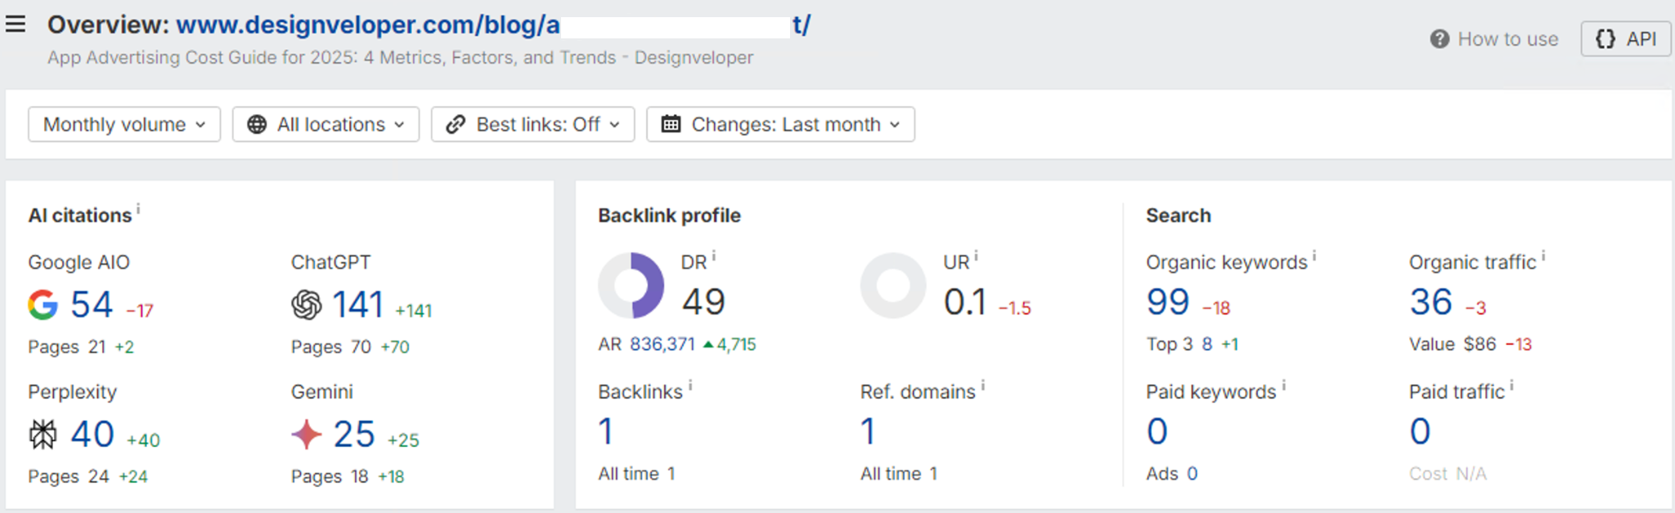The width and height of the screenshot is (1675, 513).
Task: Click the Backlinks count 1
Action: tap(606, 431)
